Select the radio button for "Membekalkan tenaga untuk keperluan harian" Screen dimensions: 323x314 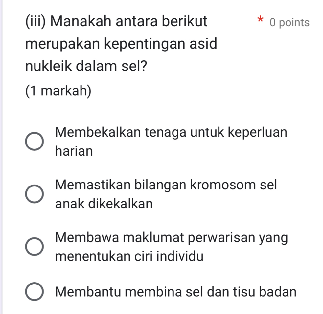[x=35, y=142]
